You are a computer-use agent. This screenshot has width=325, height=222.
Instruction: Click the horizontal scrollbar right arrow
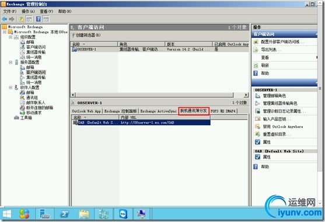pos(246,95)
